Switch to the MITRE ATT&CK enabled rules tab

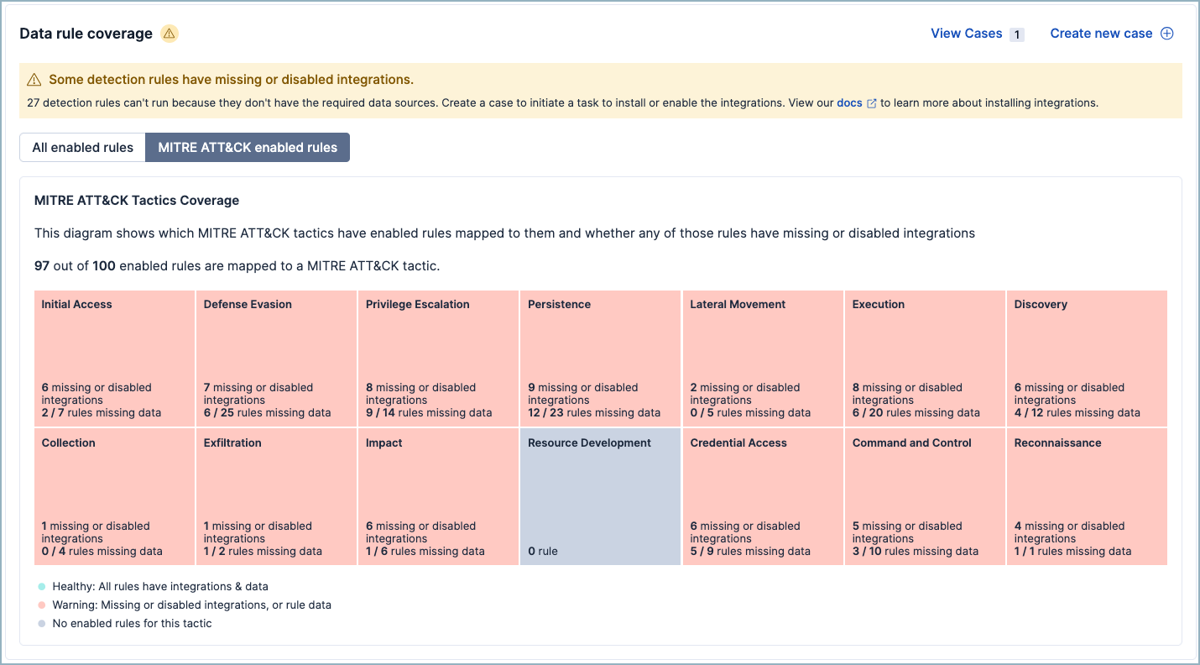click(x=247, y=147)
